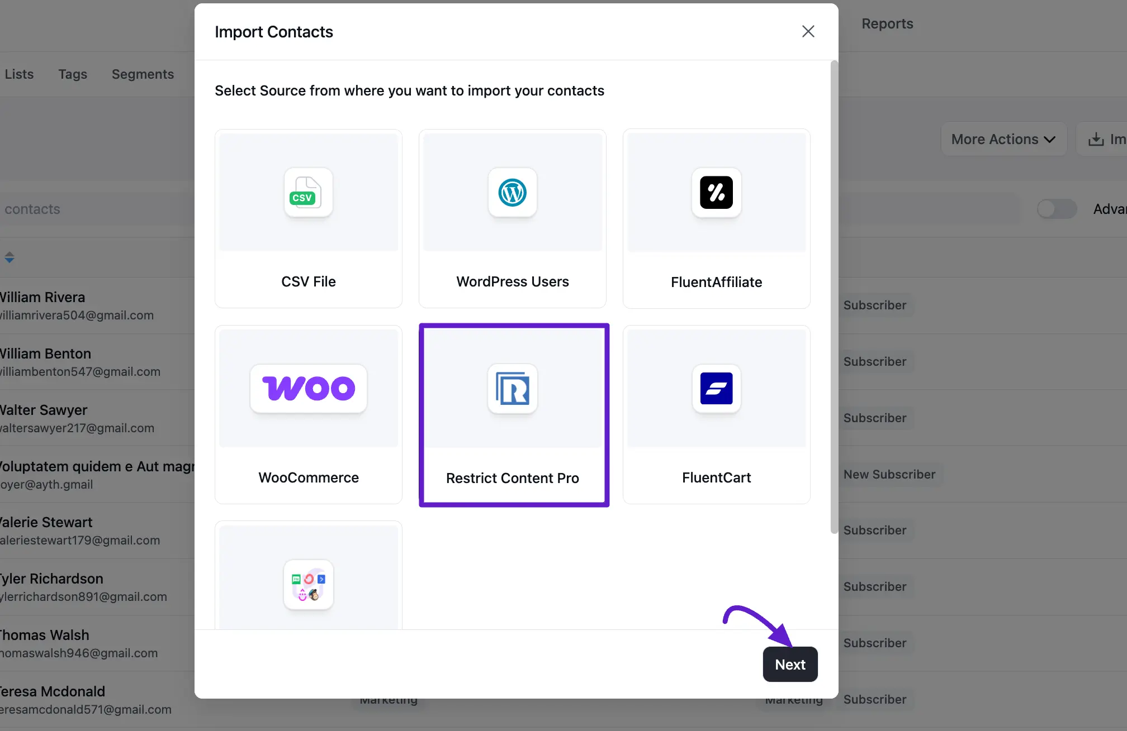Image resolution: width=1127 pixels, height=731 pixels.
Task: Select the FluentAffiliate label
Action: tap(717, 282)
